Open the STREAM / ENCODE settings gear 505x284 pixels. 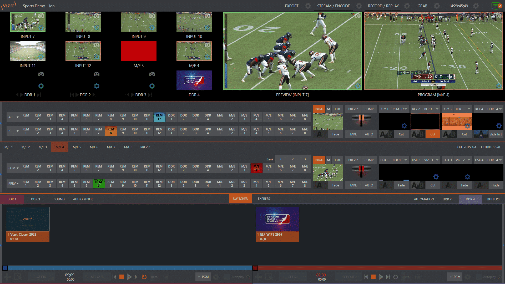point(359,6)
